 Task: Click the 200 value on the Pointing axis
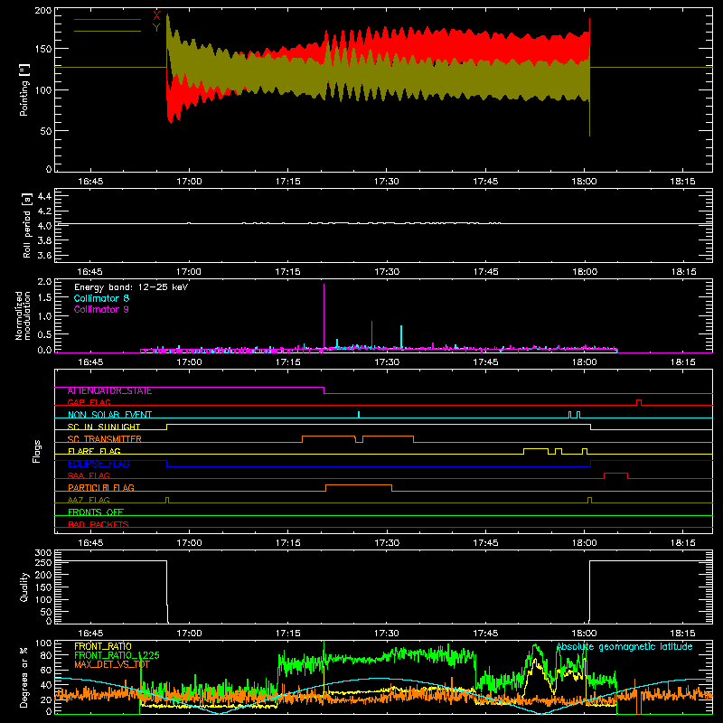click(43, 11)
